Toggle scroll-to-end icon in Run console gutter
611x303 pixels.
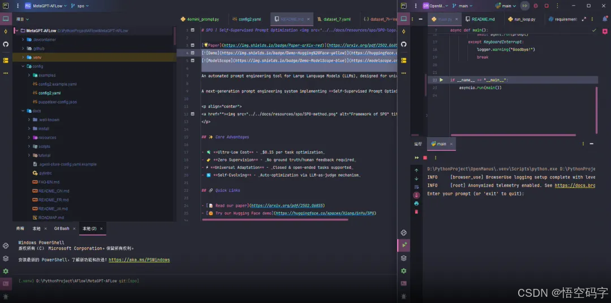point(416,195)
